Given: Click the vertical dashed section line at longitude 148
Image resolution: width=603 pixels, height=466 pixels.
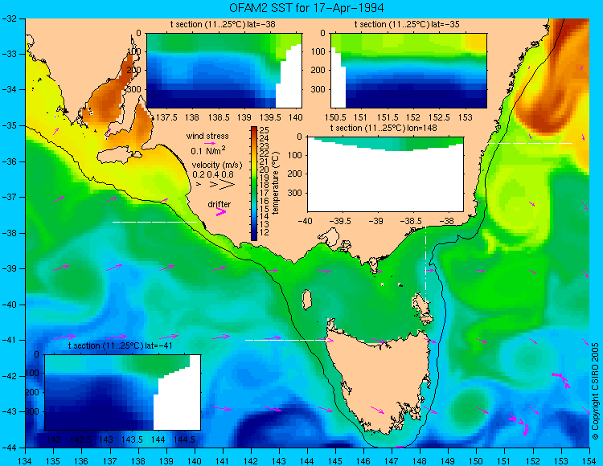Looking at the screenshot, I should click(x=425, y=264).
